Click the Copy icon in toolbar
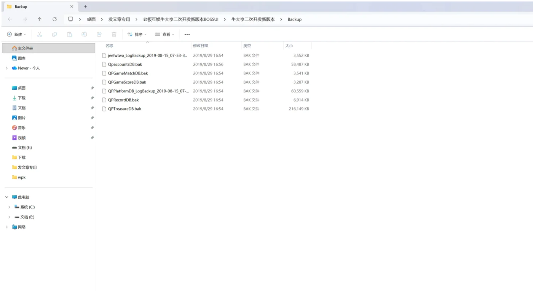The height and width of the screenshot is (291, 533). click(54, 34)
